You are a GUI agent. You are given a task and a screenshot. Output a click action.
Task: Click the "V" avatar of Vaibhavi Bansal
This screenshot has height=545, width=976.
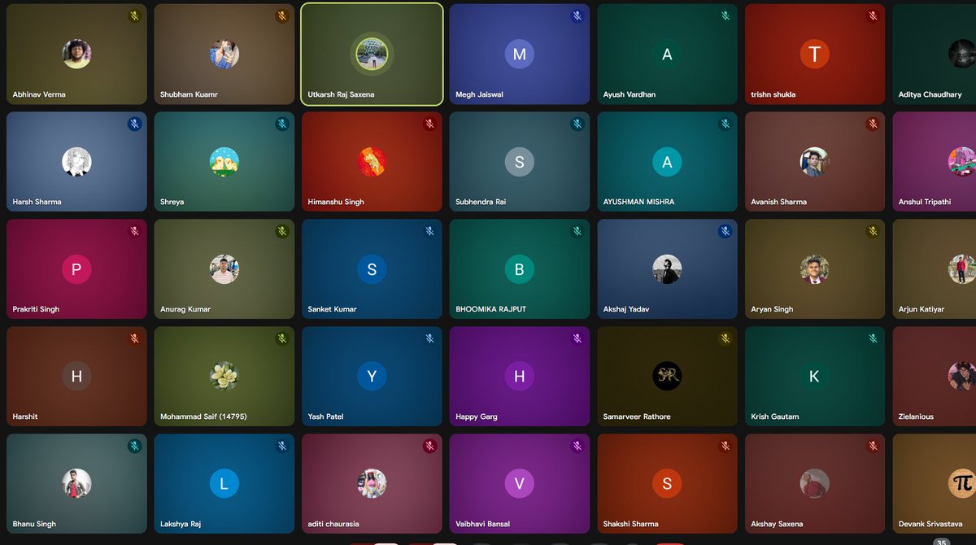pos(519,484)
